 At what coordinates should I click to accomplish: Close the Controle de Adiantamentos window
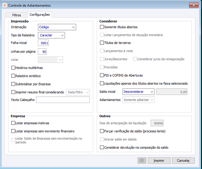(194, 5)
